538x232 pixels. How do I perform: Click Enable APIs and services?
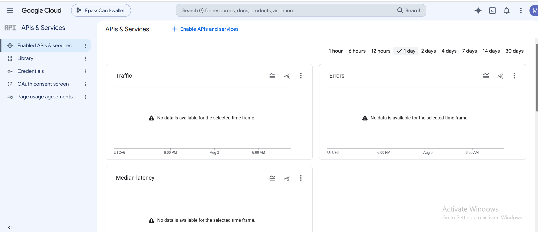(205, 29)
